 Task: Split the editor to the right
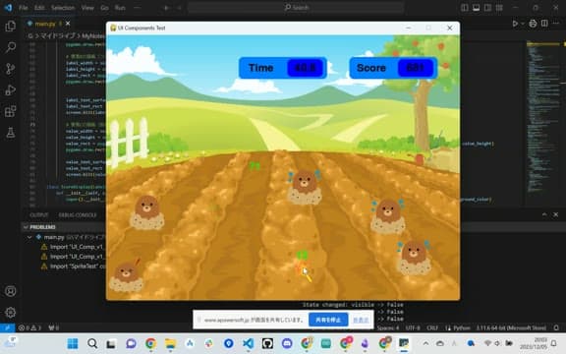[x=544, y=24]
